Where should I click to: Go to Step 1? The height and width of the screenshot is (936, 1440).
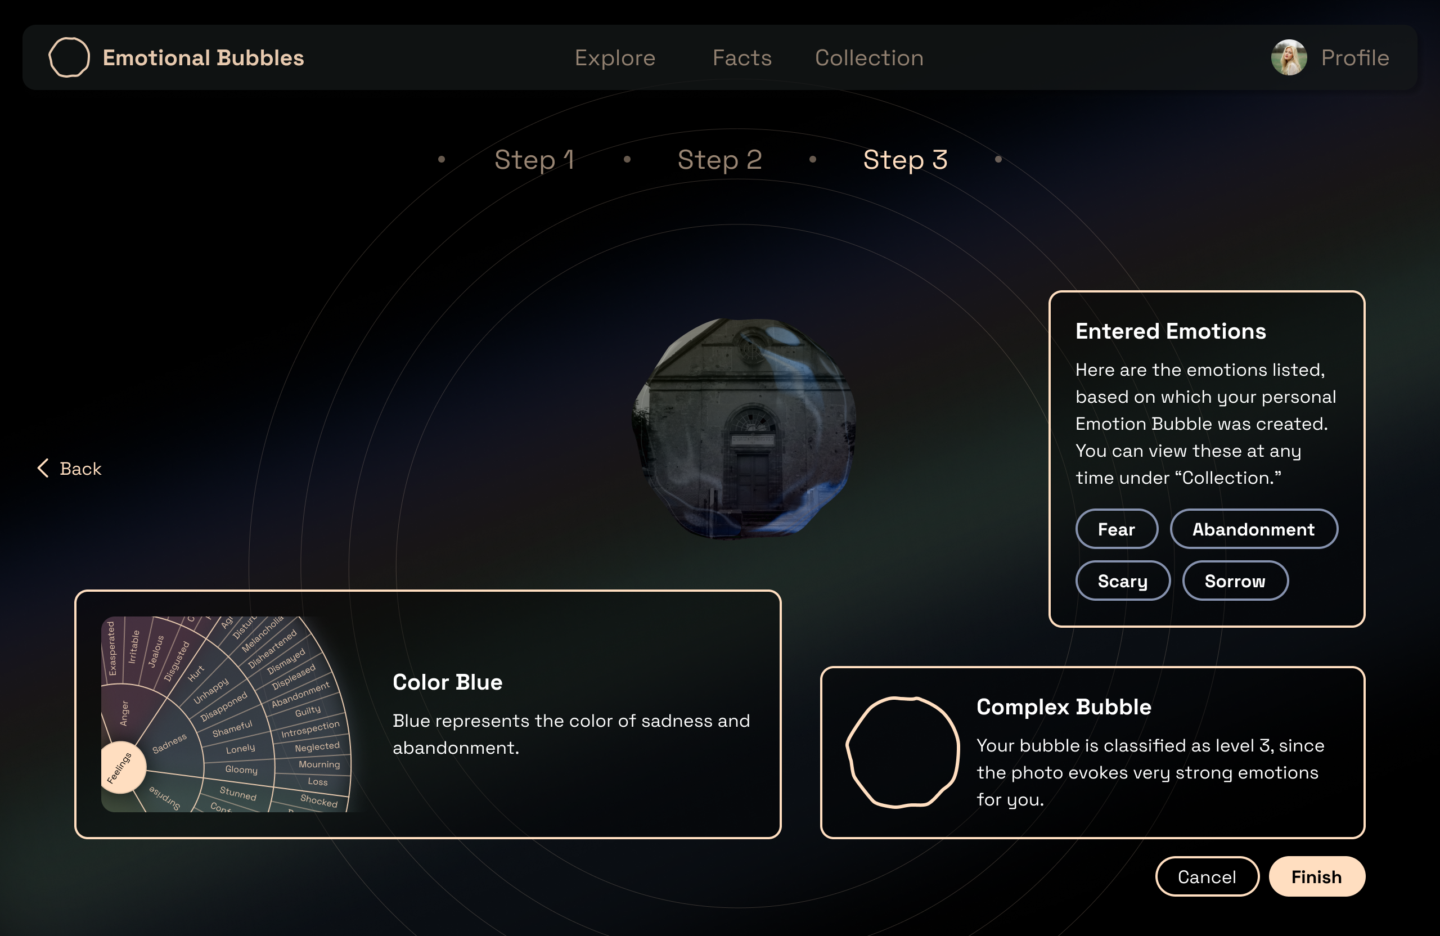click(x=534, y=160)
